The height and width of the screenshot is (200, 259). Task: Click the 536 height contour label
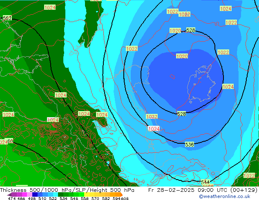click(189, 144)
